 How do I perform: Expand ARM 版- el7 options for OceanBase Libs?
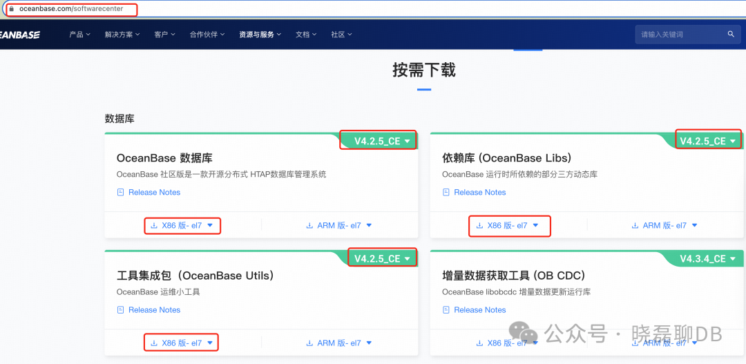coord(694,226)
